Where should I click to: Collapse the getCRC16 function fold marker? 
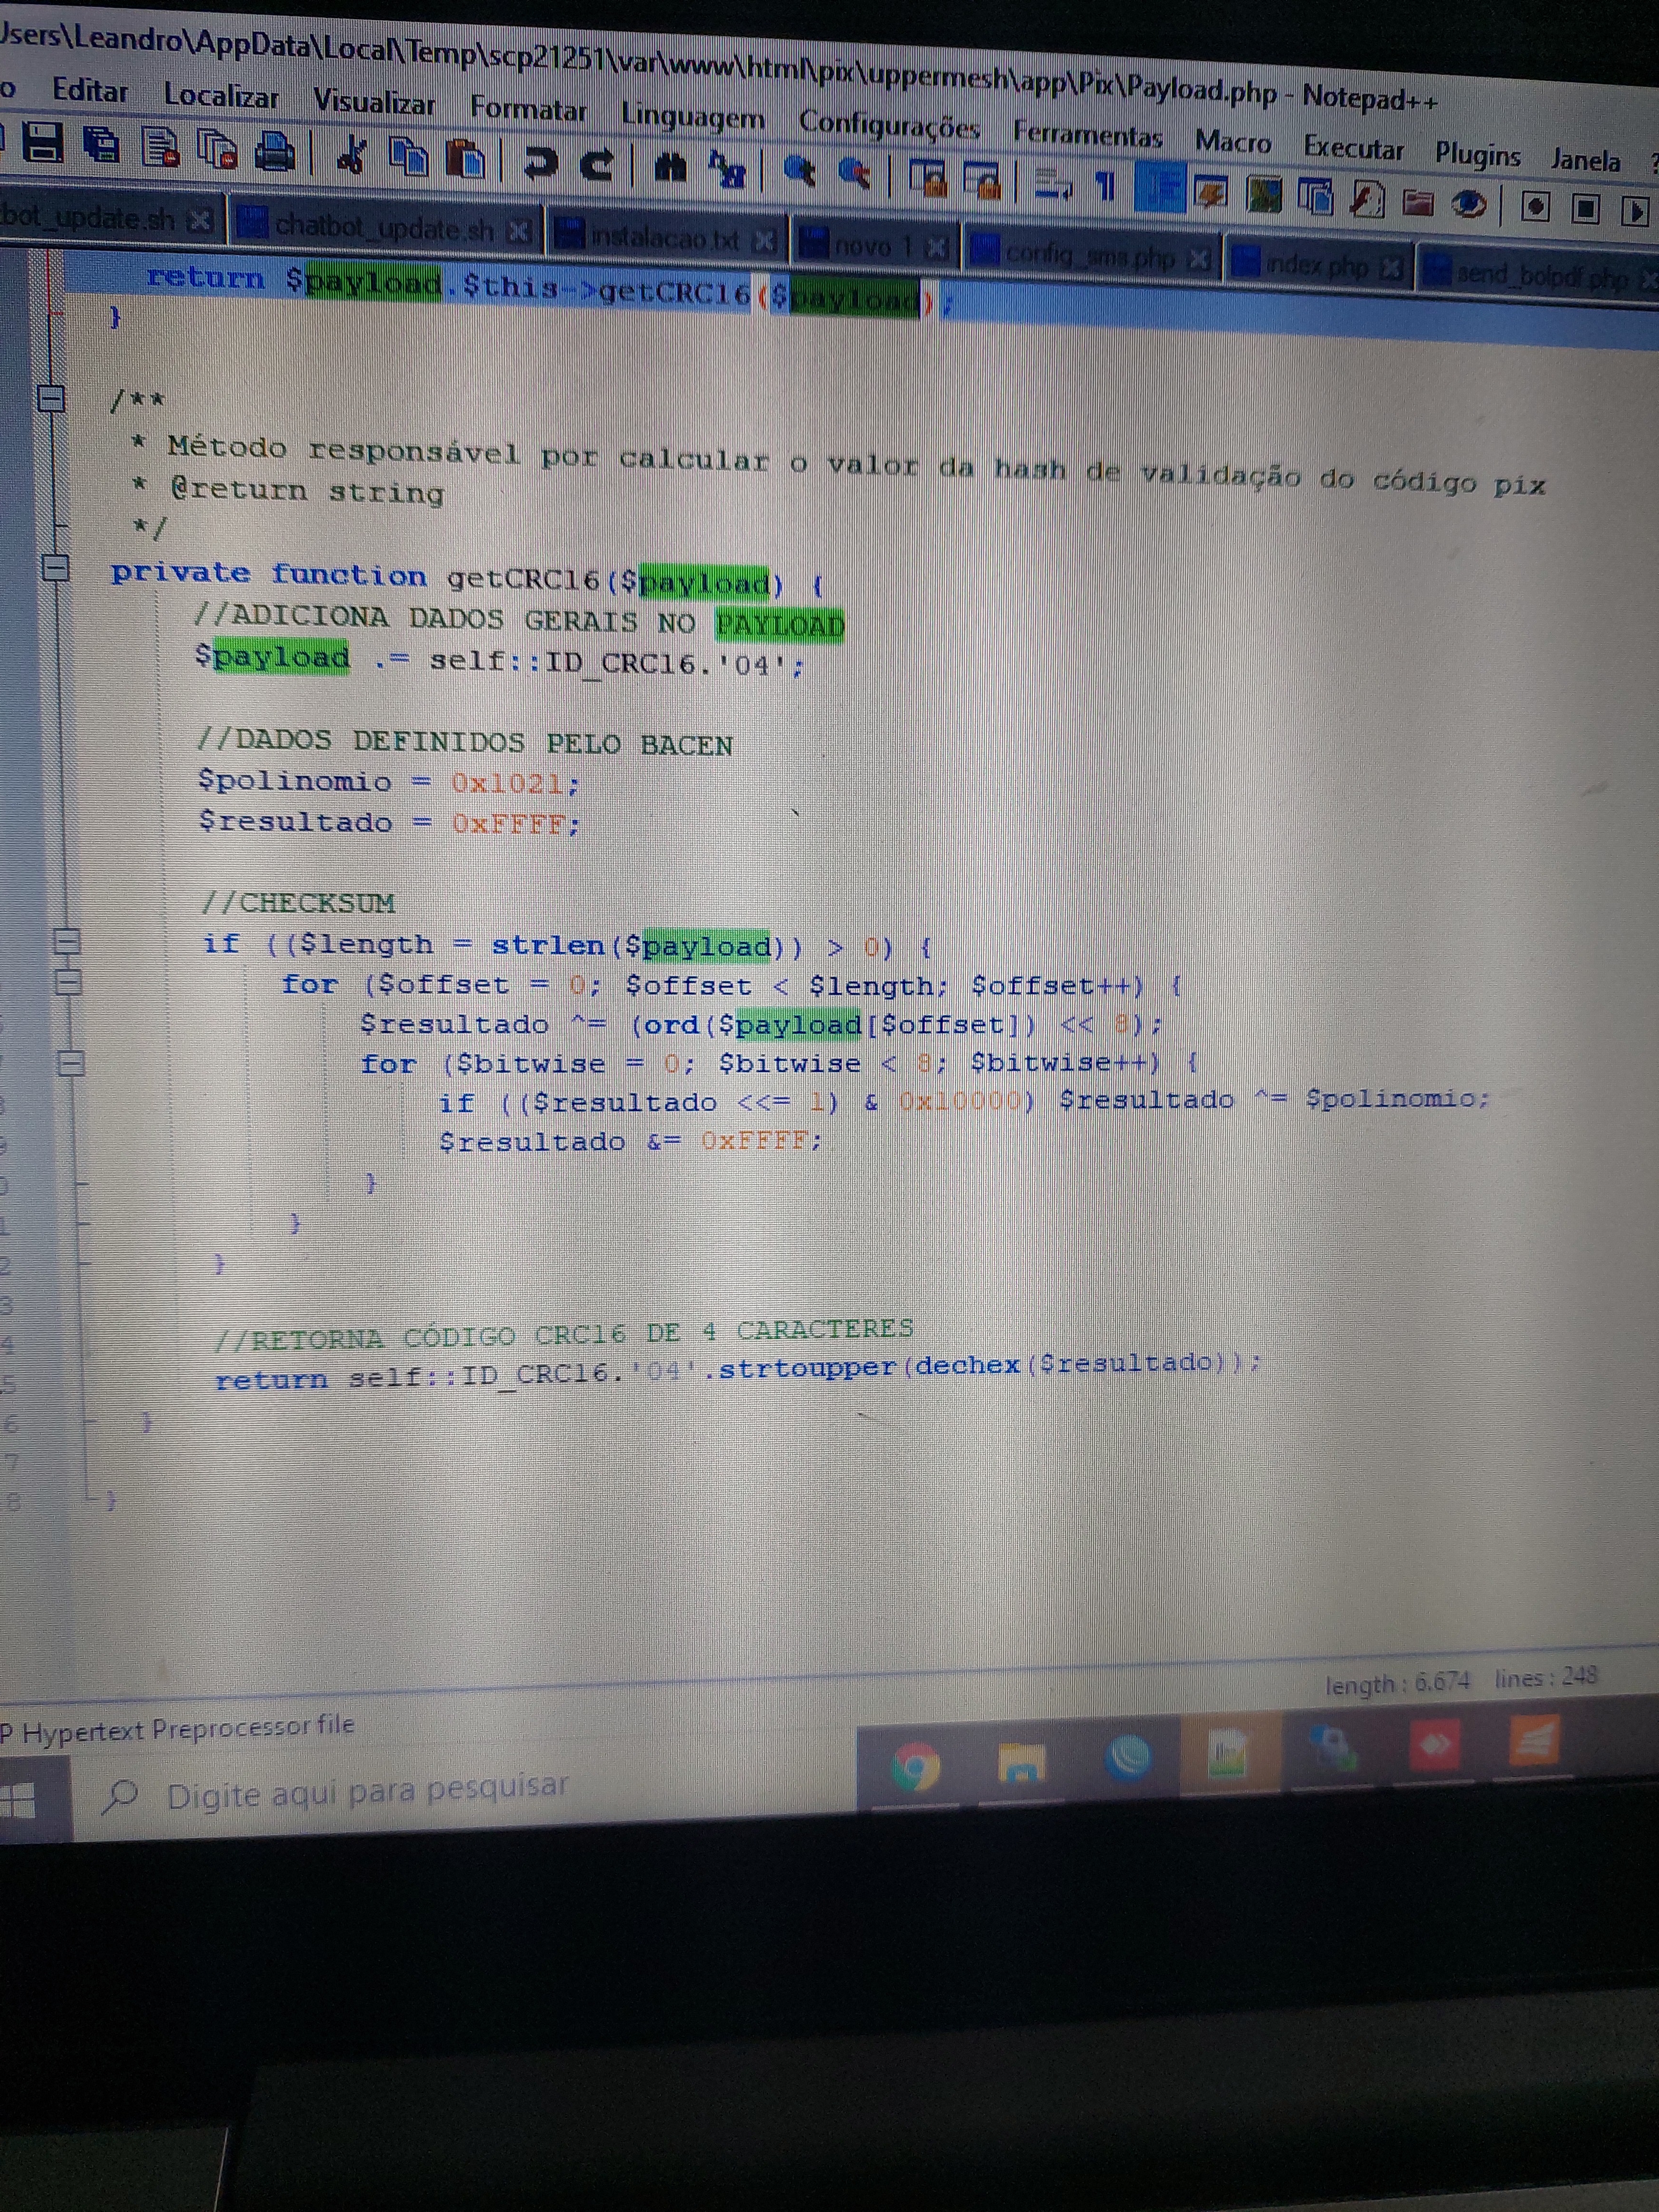coord(55,569)
